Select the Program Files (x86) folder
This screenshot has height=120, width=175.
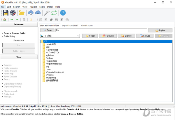pos(54,64)
